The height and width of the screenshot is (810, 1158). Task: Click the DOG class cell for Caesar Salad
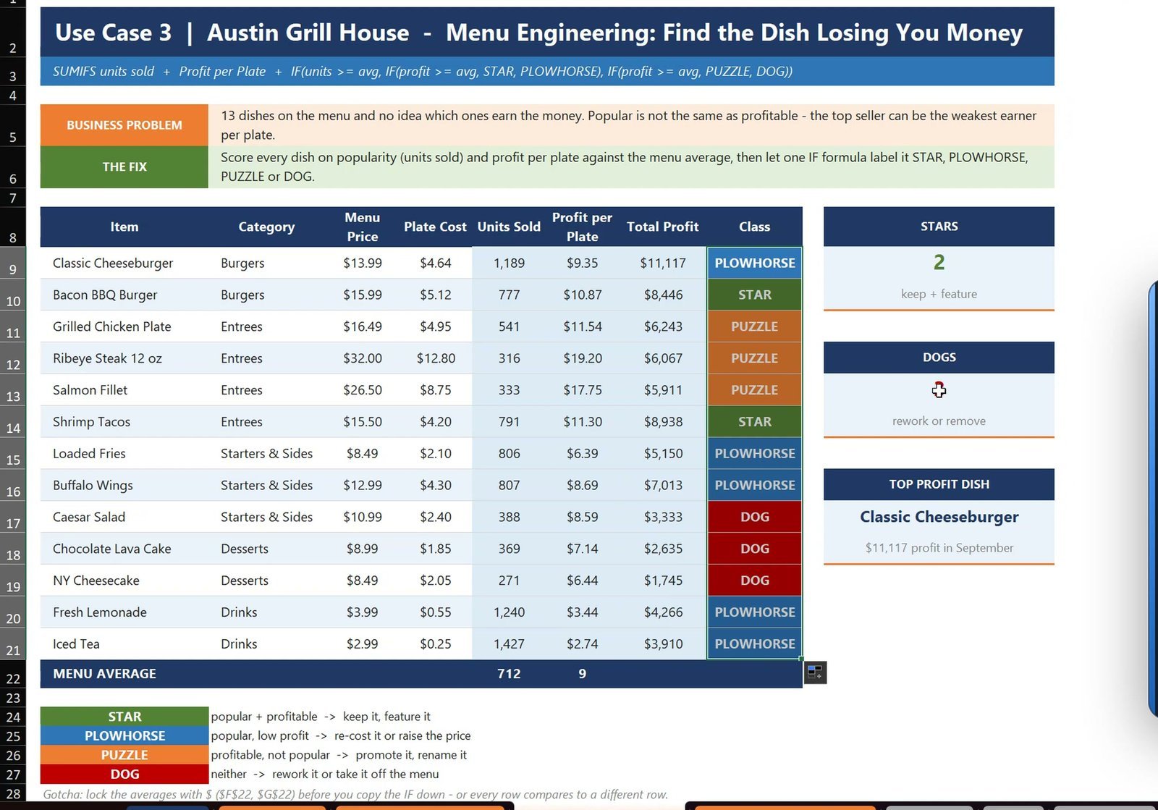[754, 517]
